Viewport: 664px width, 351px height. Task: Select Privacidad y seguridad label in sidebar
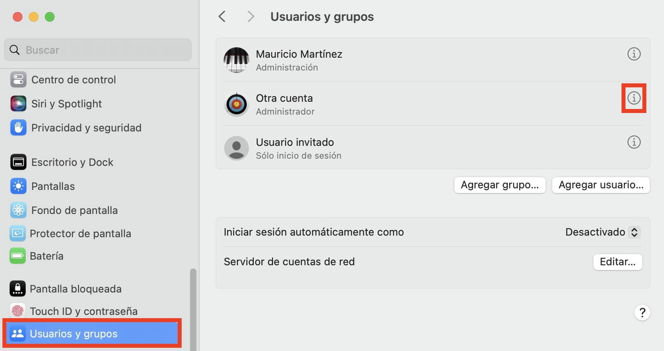coord(86,128)
